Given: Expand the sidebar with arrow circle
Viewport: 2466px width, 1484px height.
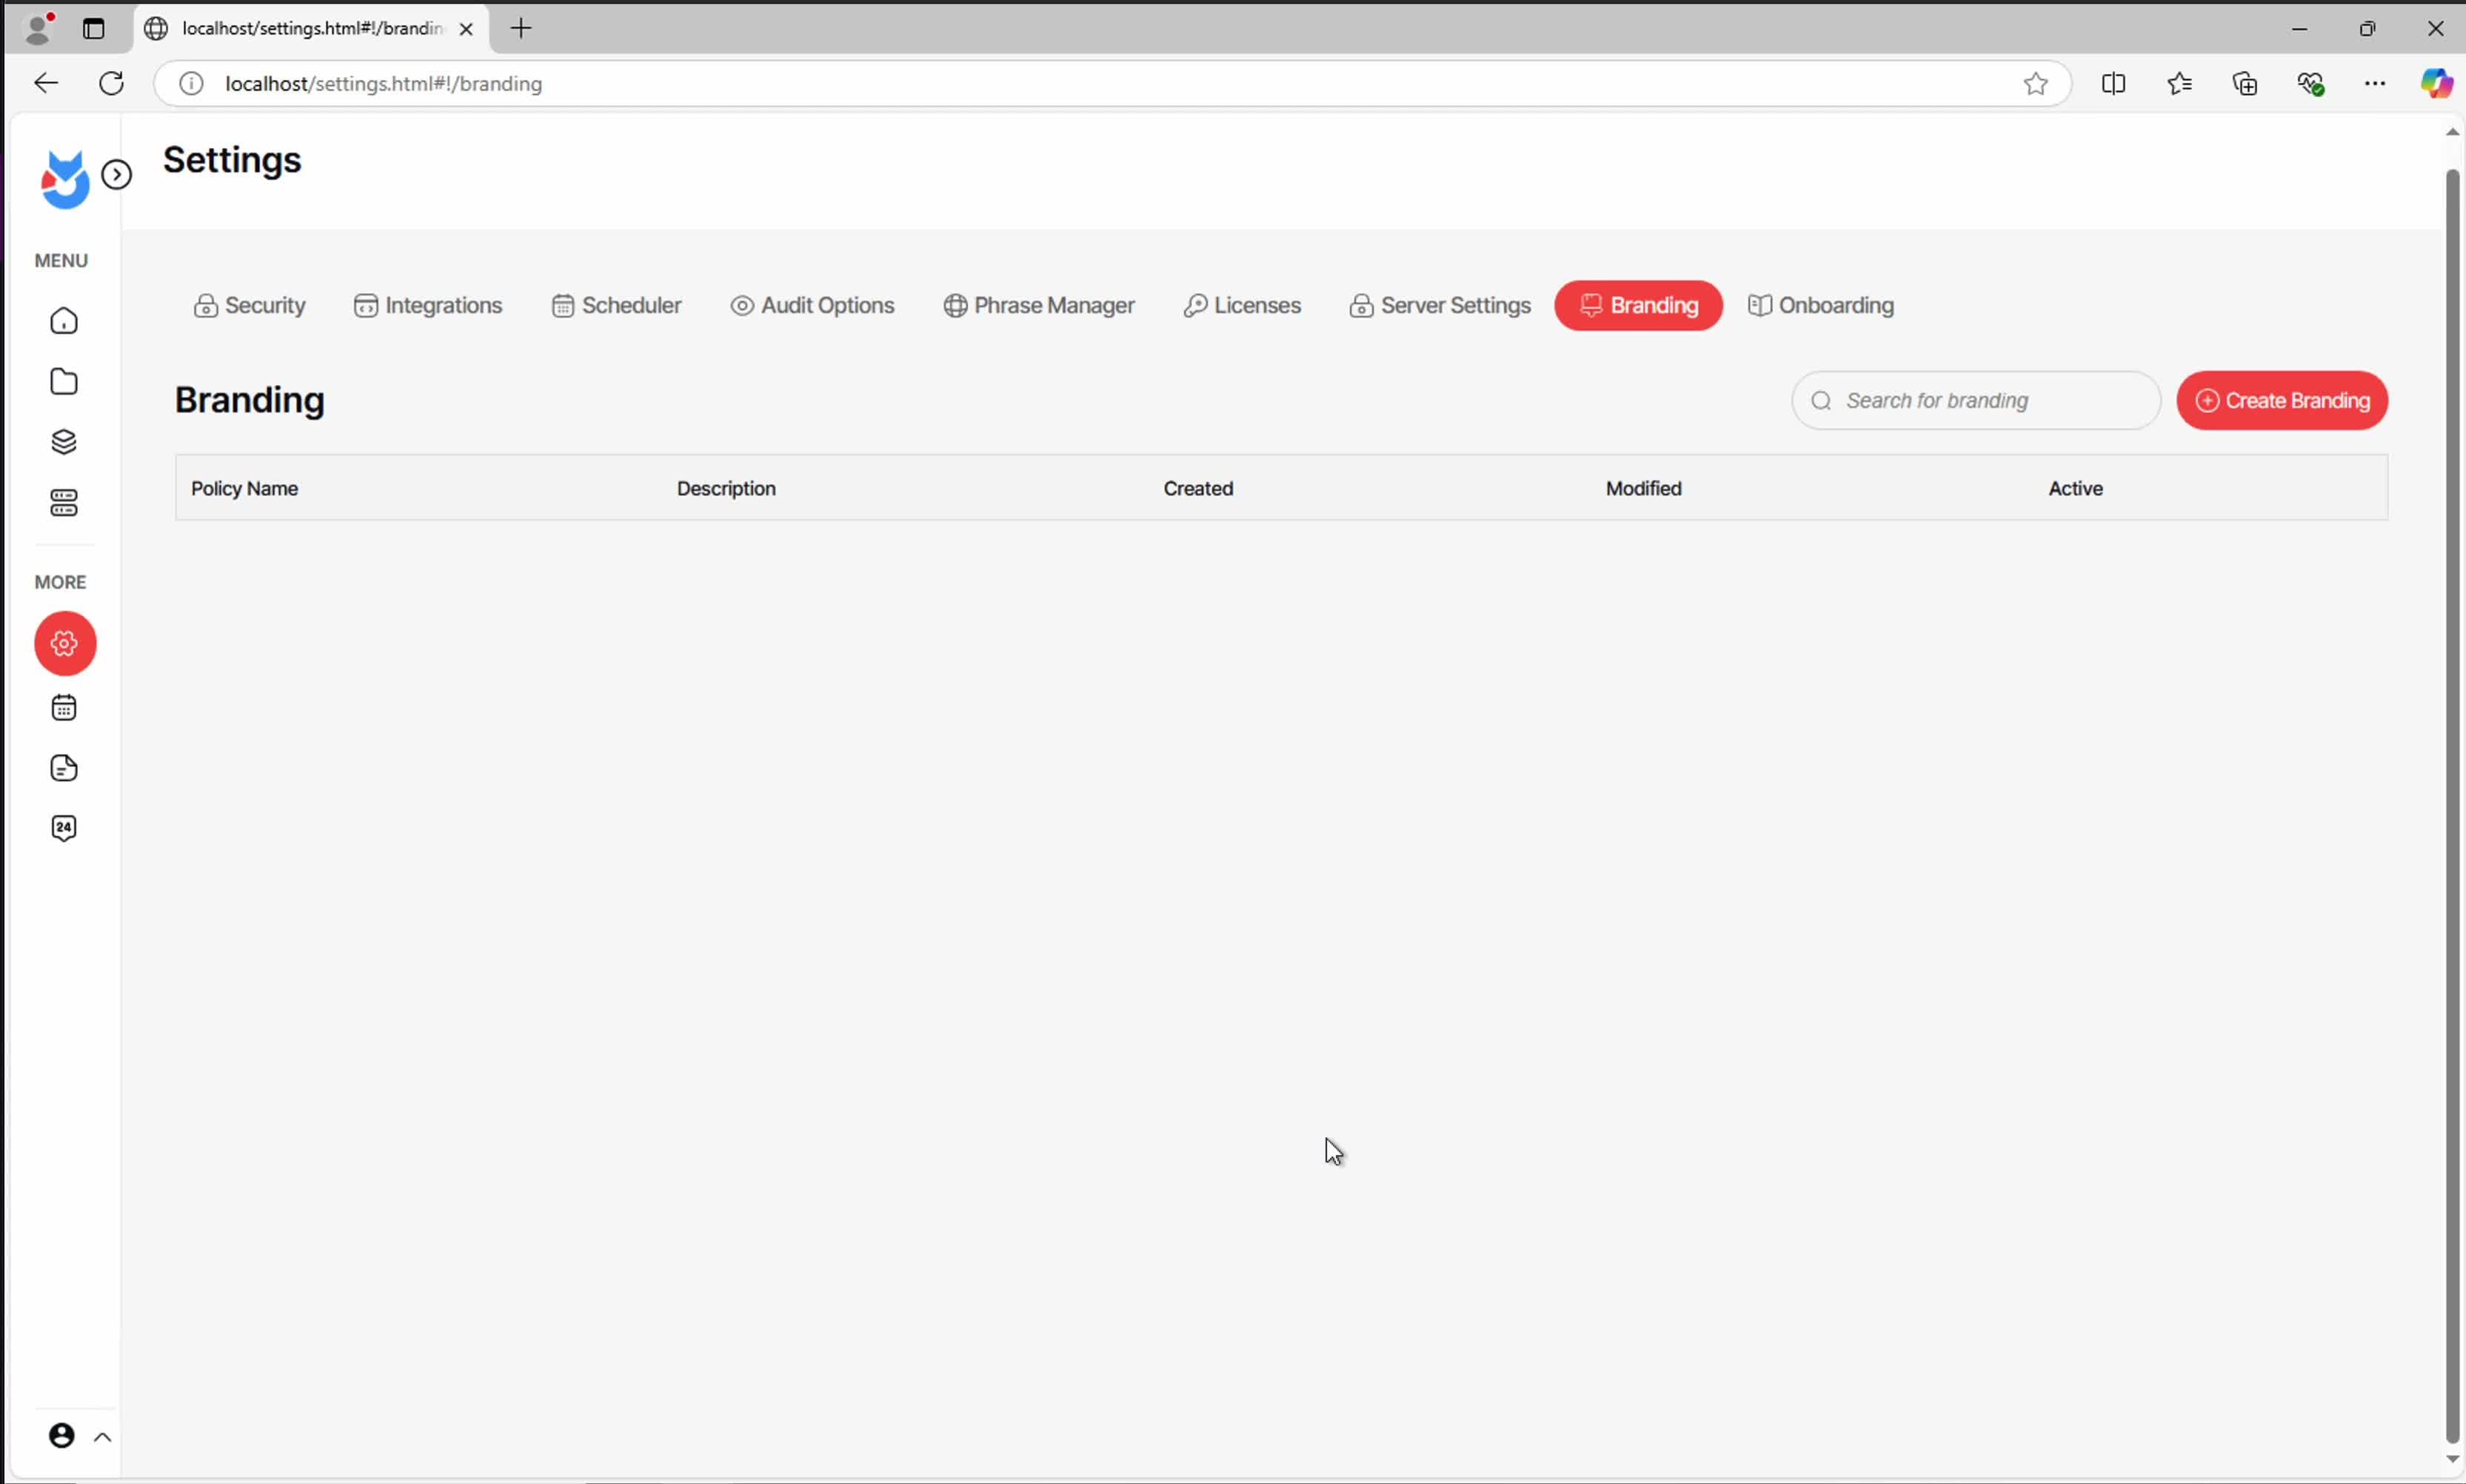Looking at the screenshot, I should point(117,175).
